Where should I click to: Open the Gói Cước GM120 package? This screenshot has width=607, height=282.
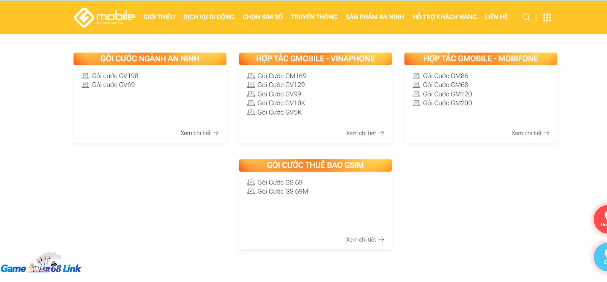(447, 94)
